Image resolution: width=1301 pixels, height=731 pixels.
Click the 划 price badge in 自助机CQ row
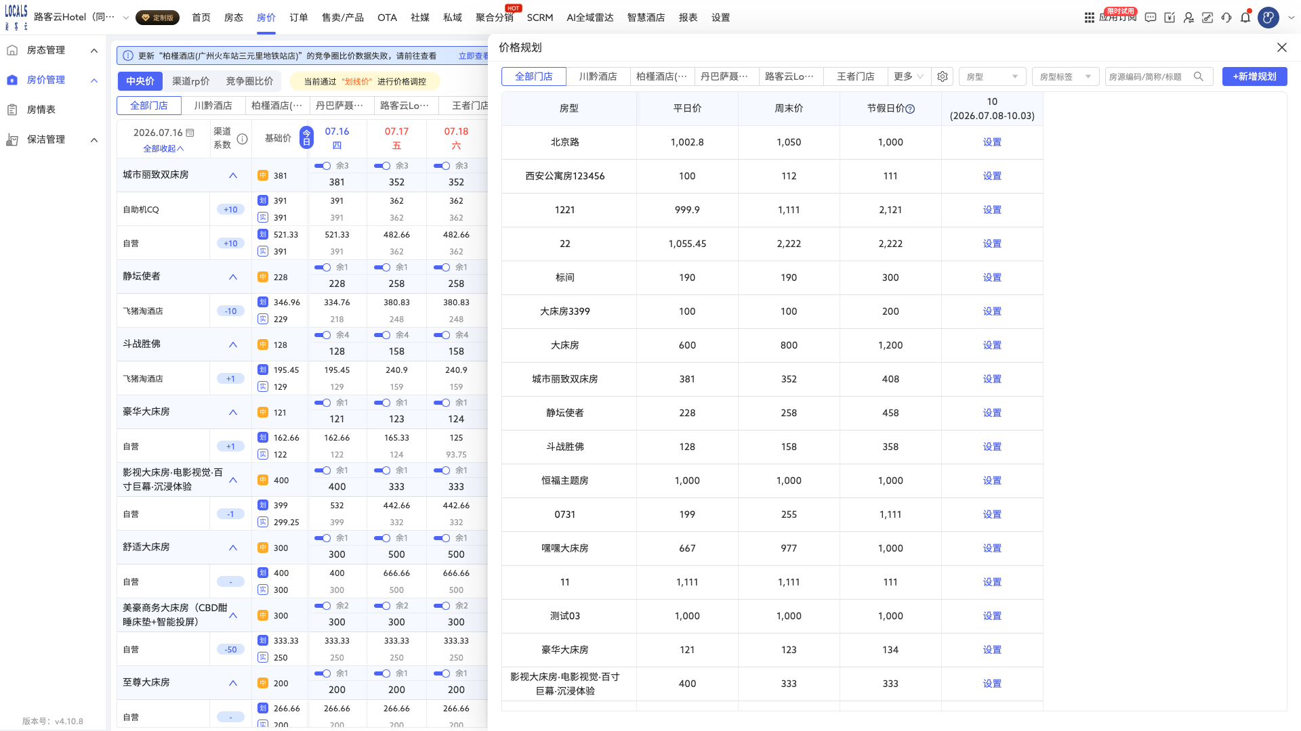tap(263, 200)
